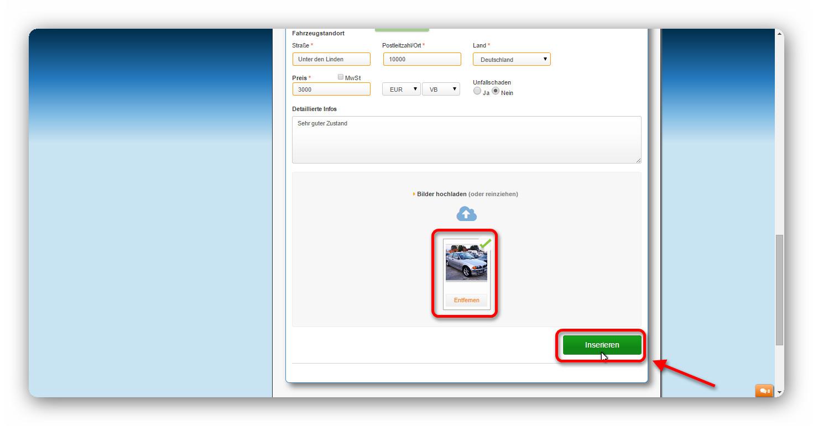Click the green Inserieren button
This screenshot has height=426, width=813.
click(x=602, y=345)
